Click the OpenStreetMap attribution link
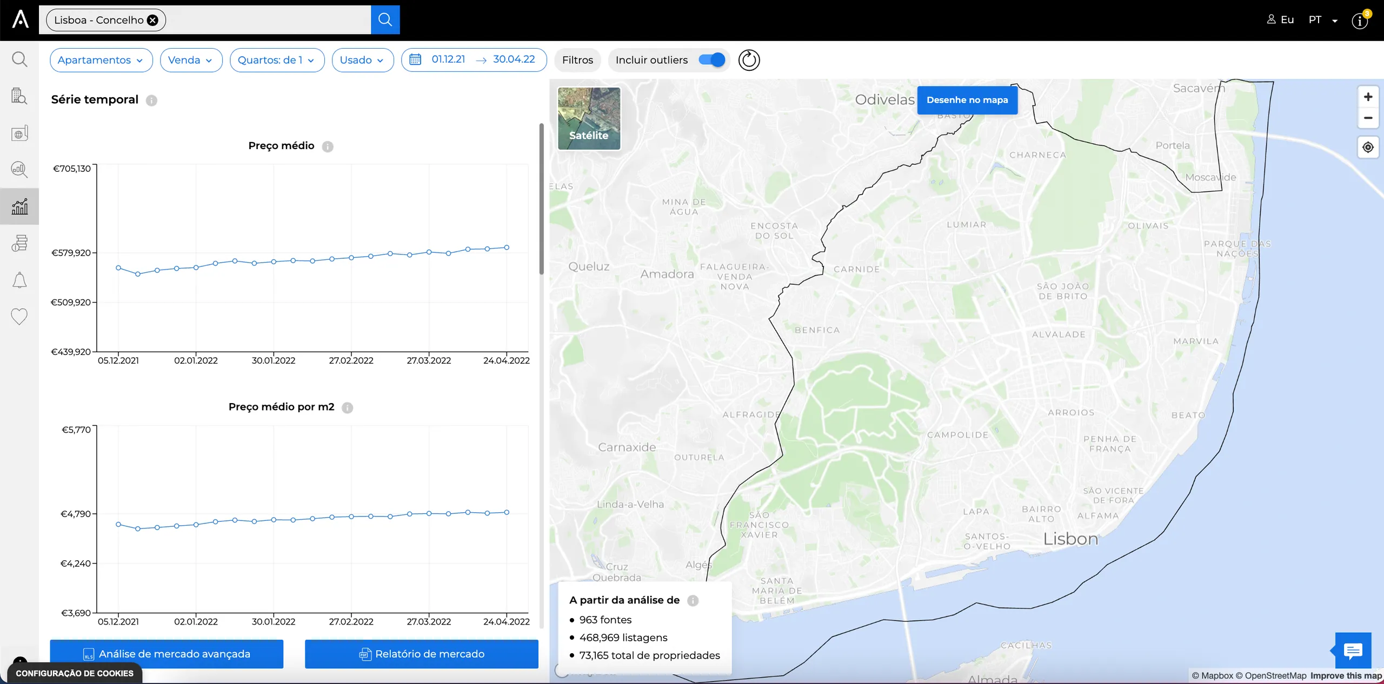Image resolution: width=1384 pixels, height=684 pixels. [x=1271, y=676]
